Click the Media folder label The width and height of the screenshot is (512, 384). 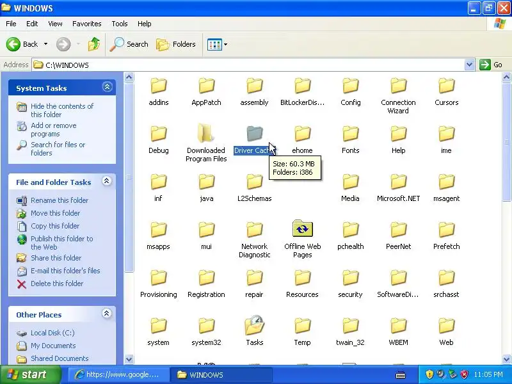350,198
